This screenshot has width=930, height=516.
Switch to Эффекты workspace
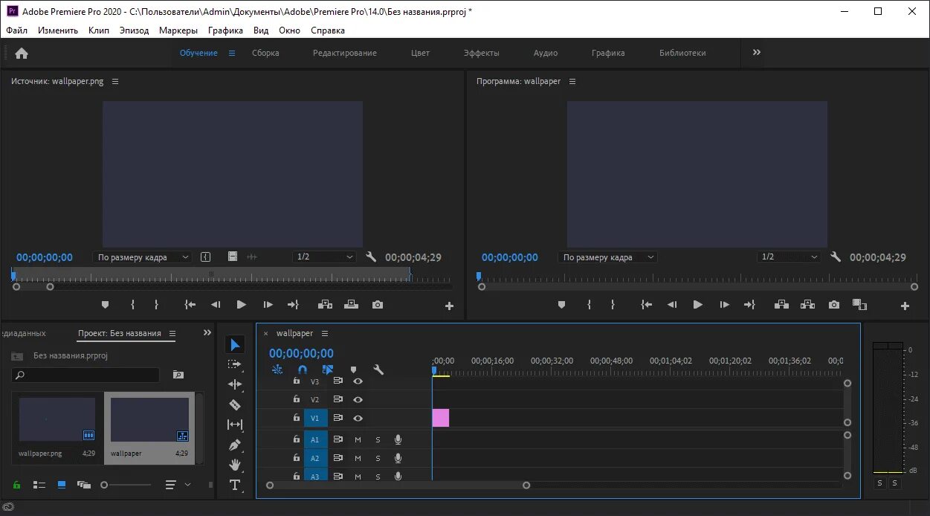tap(482, 53)
